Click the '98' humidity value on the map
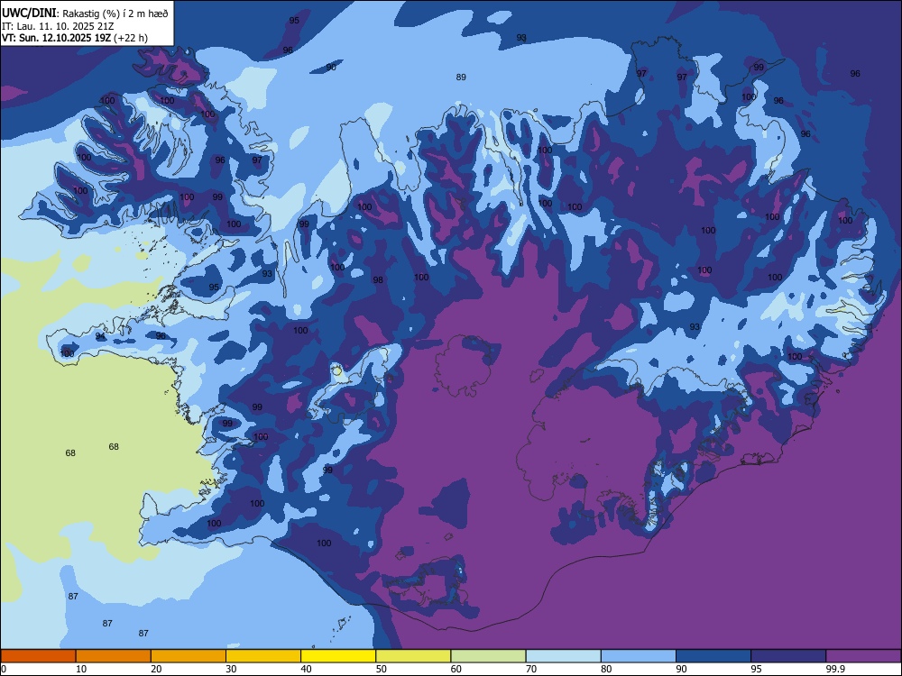 coord(378,280)
